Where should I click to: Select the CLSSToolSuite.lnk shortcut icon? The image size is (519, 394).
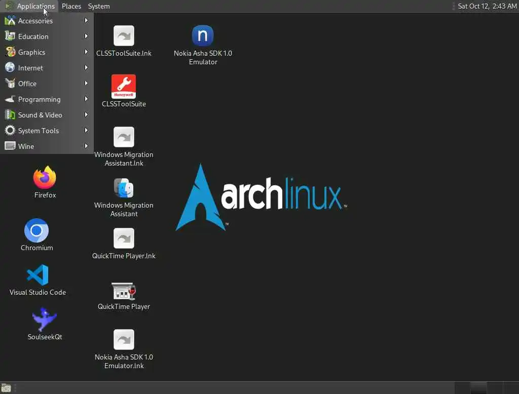coord(124,36)
